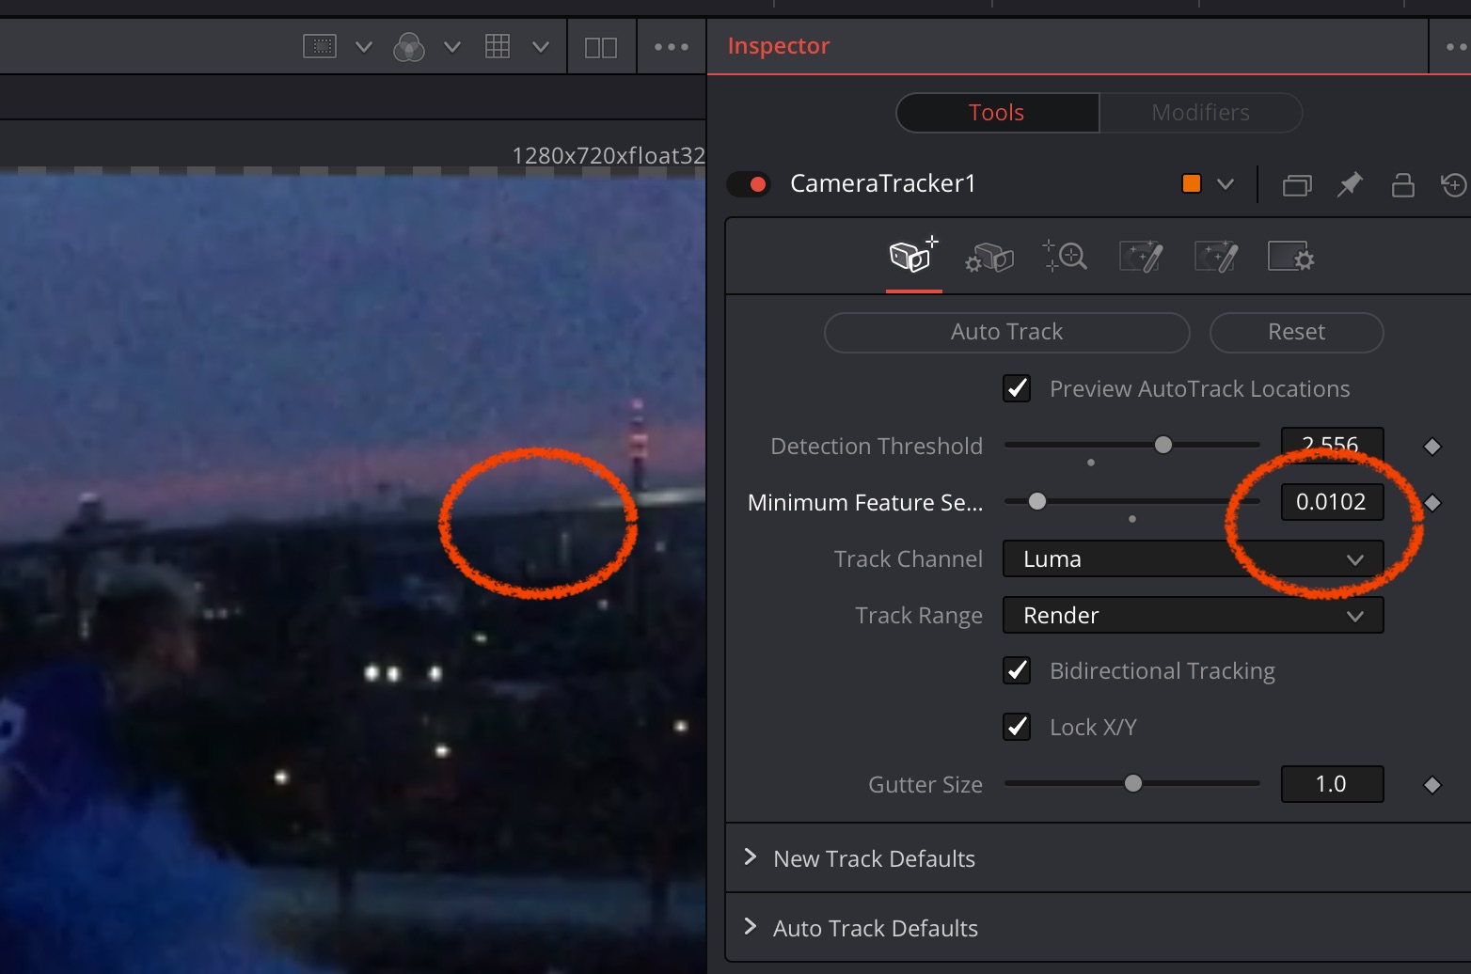Open the grid guides dropdown arrow
Image resolution: width=1471 pixels, height=974 pixels.
coord(541,47)
